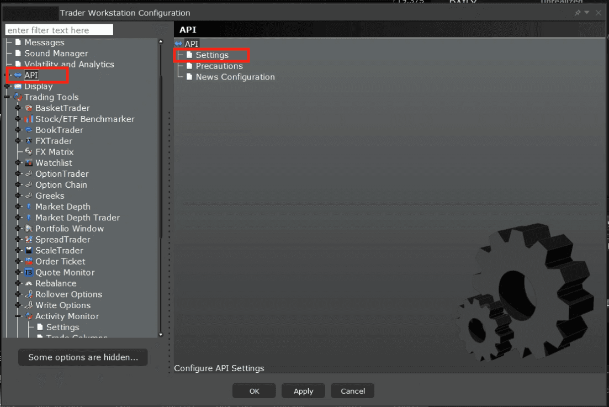Image resolution: width=609 pixels, height=407 pixels.
Task: Click the Stock/ETF Benchmarker chart icon
Action: [x=29, y=119]
